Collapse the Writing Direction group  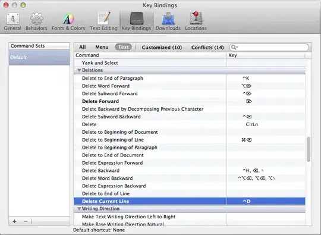79,209
